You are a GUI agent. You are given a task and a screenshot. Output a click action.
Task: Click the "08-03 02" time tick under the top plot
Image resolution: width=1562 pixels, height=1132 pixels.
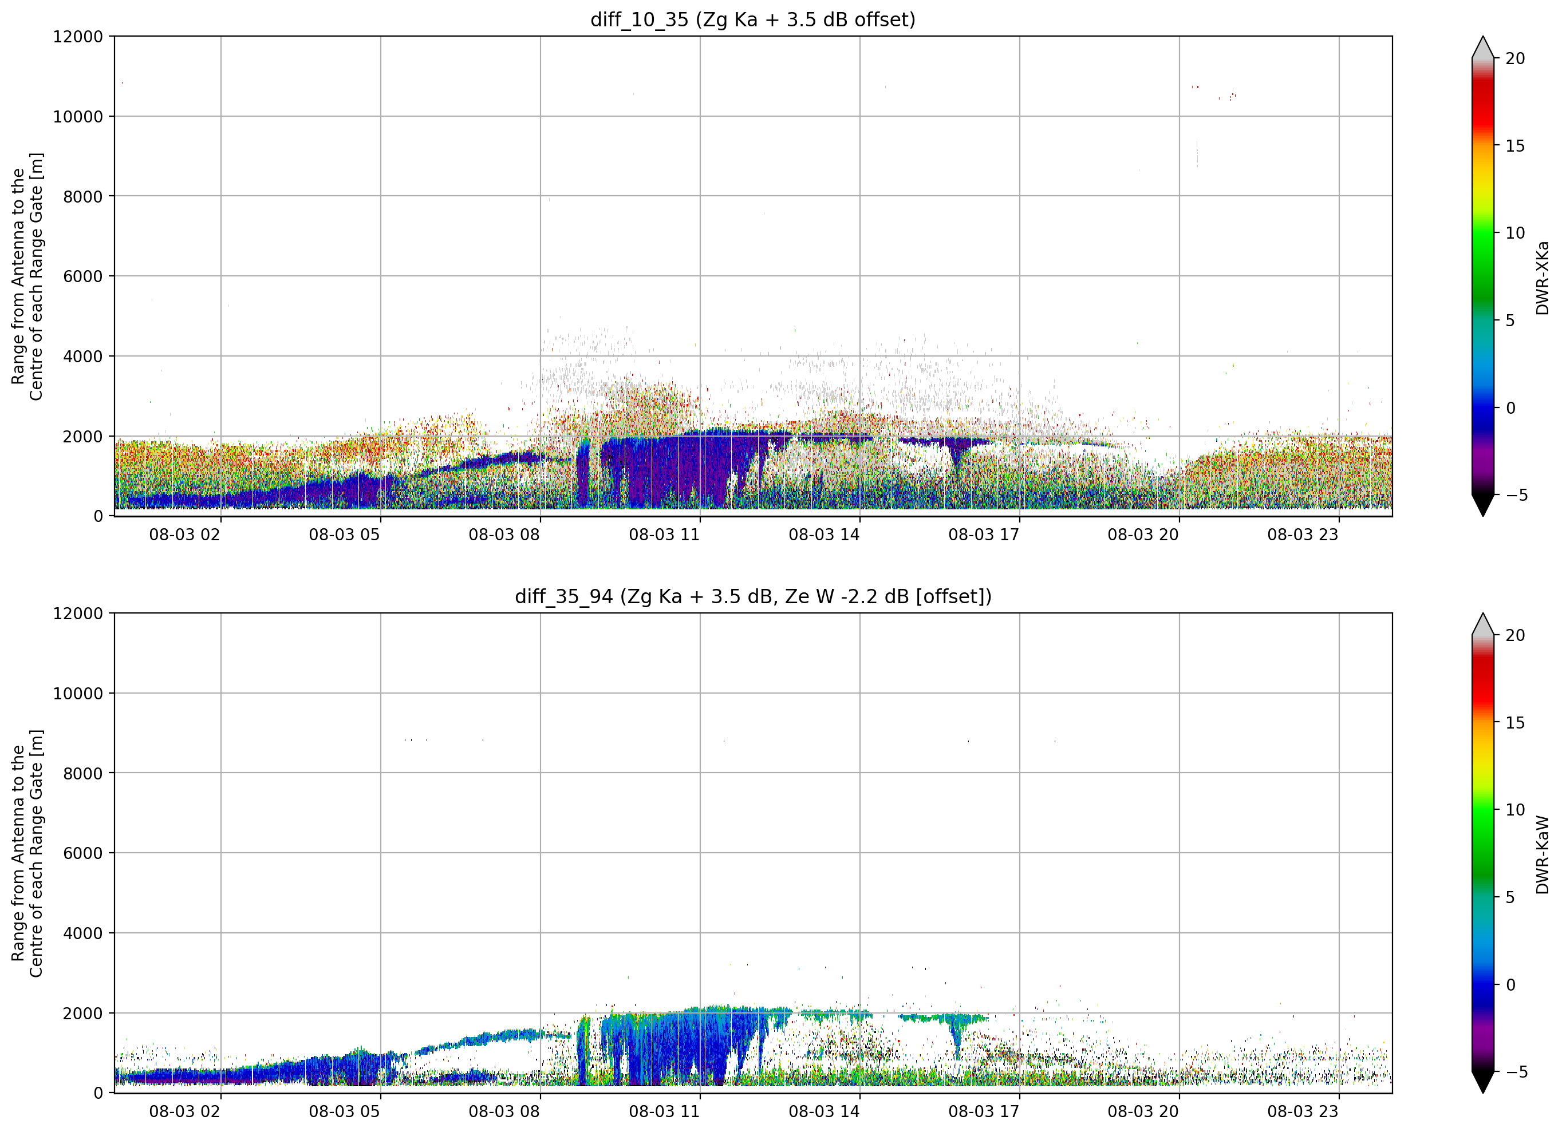point(184,535)
